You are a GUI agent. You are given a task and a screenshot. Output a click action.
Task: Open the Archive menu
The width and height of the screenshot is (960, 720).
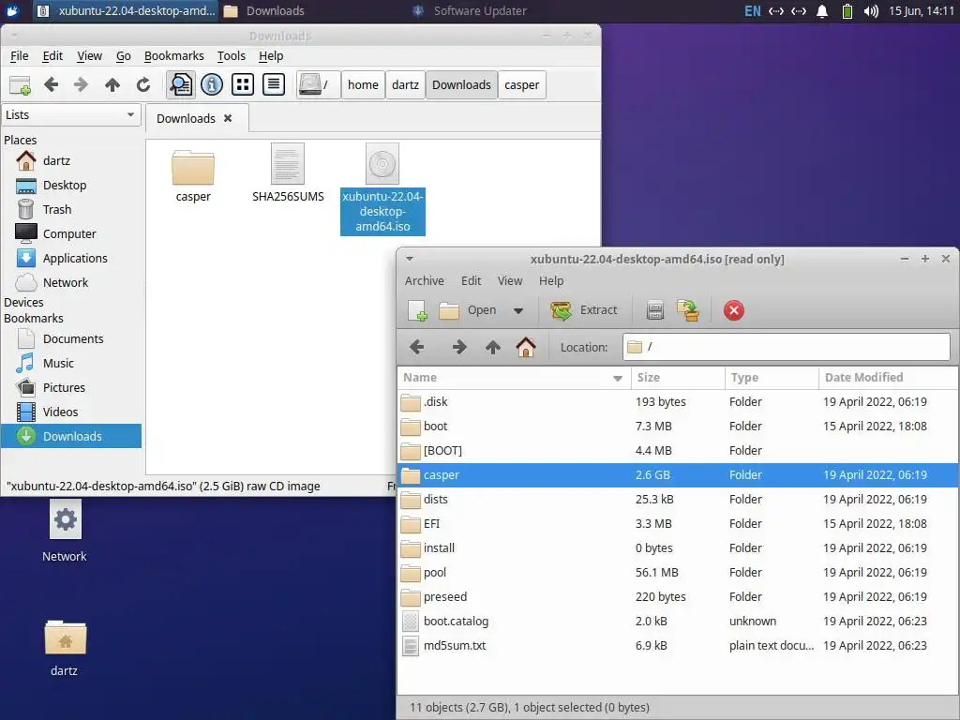425,281
